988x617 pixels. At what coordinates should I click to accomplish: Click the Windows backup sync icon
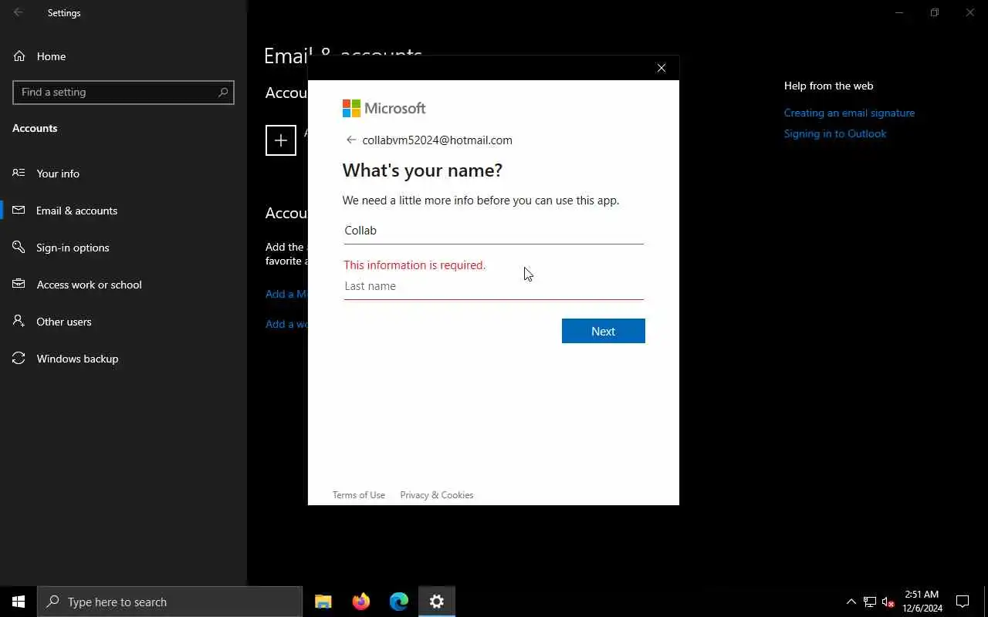tap(19, 358)
